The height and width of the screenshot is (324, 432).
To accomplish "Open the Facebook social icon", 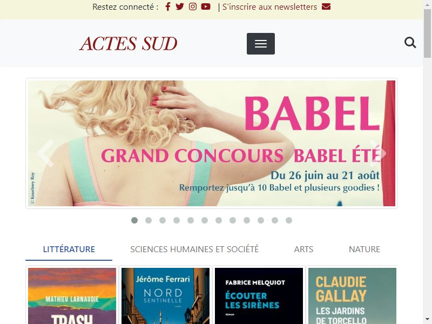I will [168, 6].
